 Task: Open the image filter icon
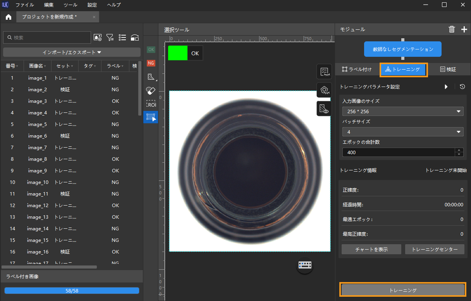(x=110, y=37)
